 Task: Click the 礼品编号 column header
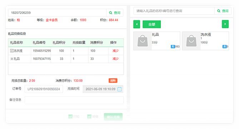pos(39,43)
